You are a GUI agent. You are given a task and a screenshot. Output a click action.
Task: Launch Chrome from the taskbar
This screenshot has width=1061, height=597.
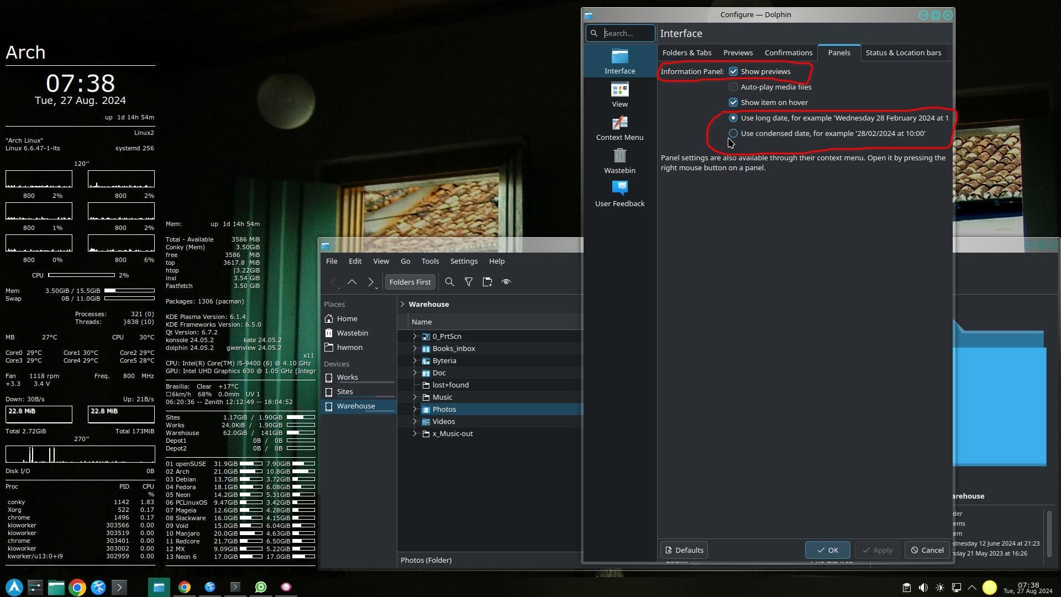tap(77, 587)
